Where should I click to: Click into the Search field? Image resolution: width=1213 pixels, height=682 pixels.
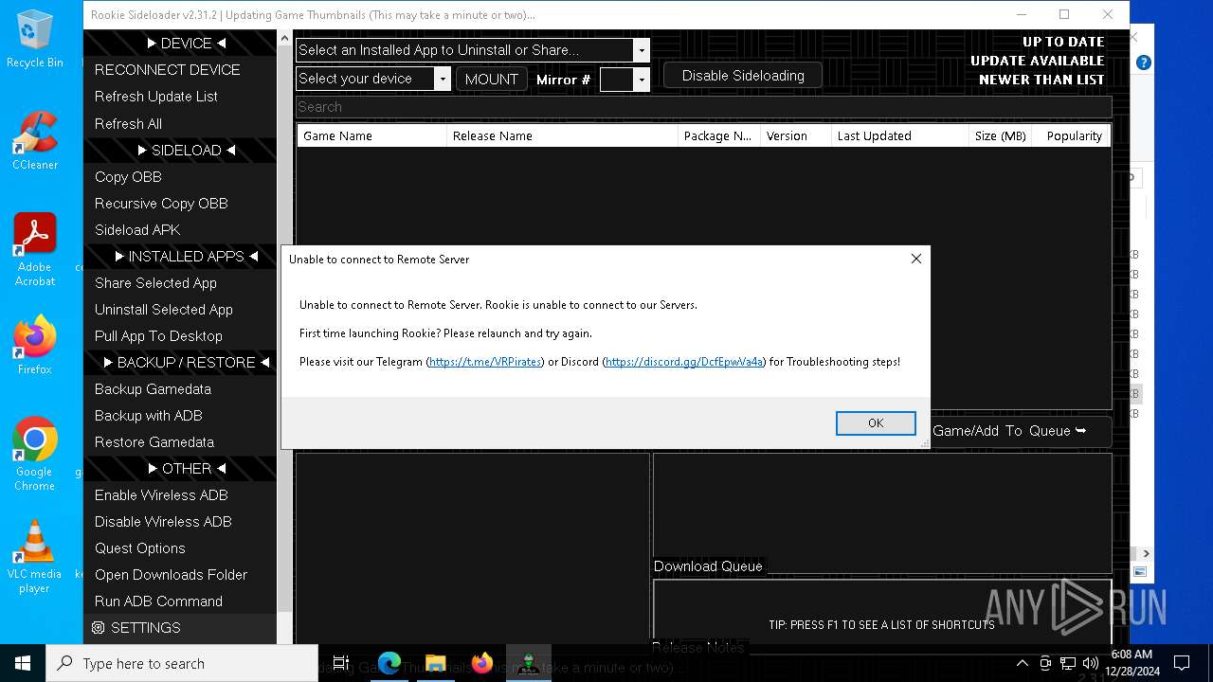[x=703, y=107]
